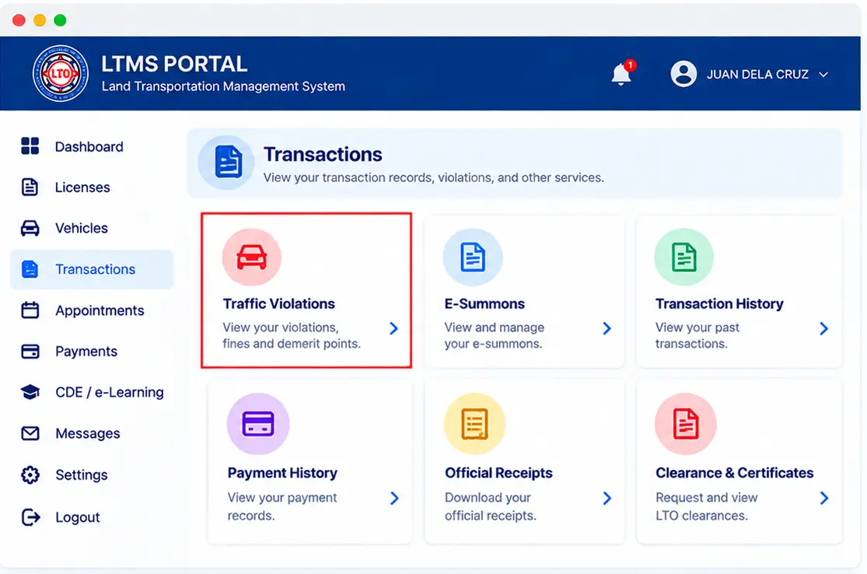Click the Payment History card chevron
The width and height of the screenshot is (867, 574).
394,499
